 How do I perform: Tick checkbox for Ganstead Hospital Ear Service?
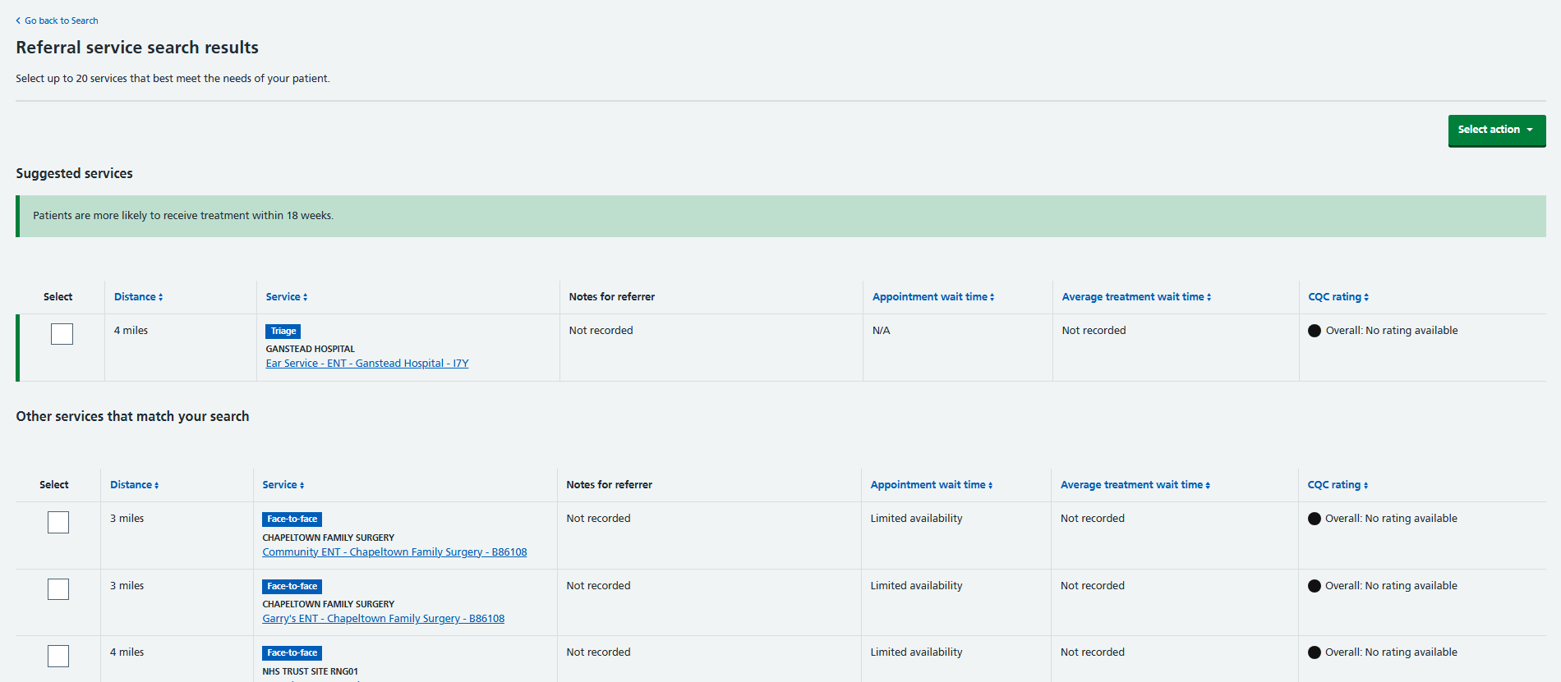coord(62,334)
